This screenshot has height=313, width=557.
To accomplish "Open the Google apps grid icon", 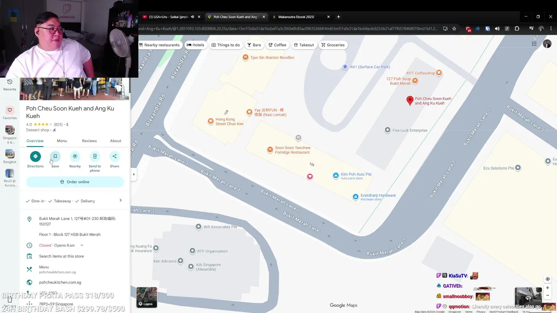I will [x=534, y=43].
